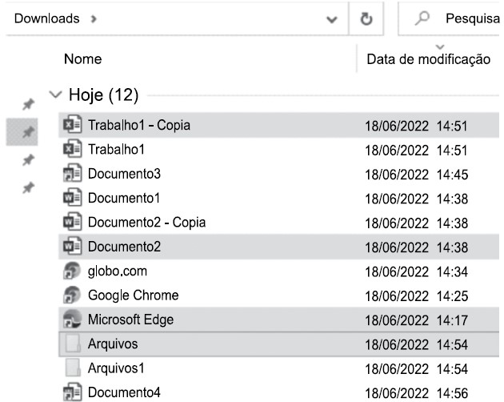Click the blank file icon of Arquivos
Image resolution: width=504 pixels, height=402 pixels.
(x=72, y=344)
